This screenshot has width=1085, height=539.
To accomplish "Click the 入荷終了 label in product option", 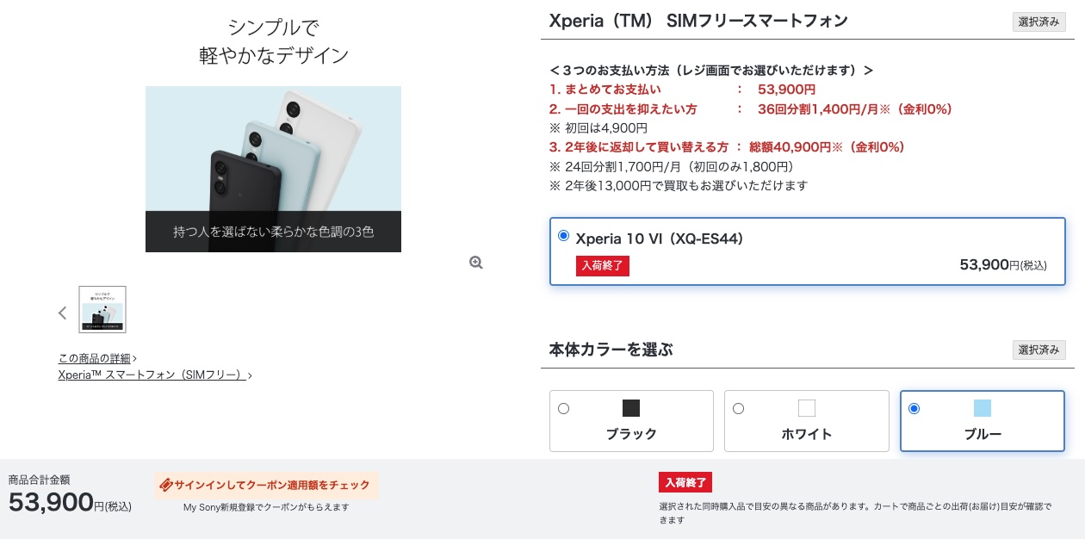I will coord(603,266).
